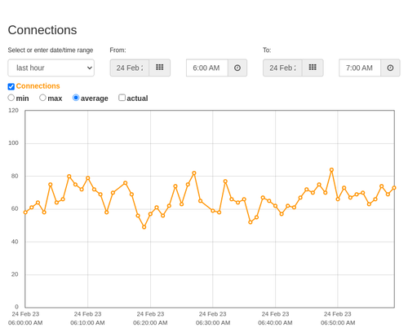Click the 100 y-axis label
408x328 pixels.
tap(13, 143)
